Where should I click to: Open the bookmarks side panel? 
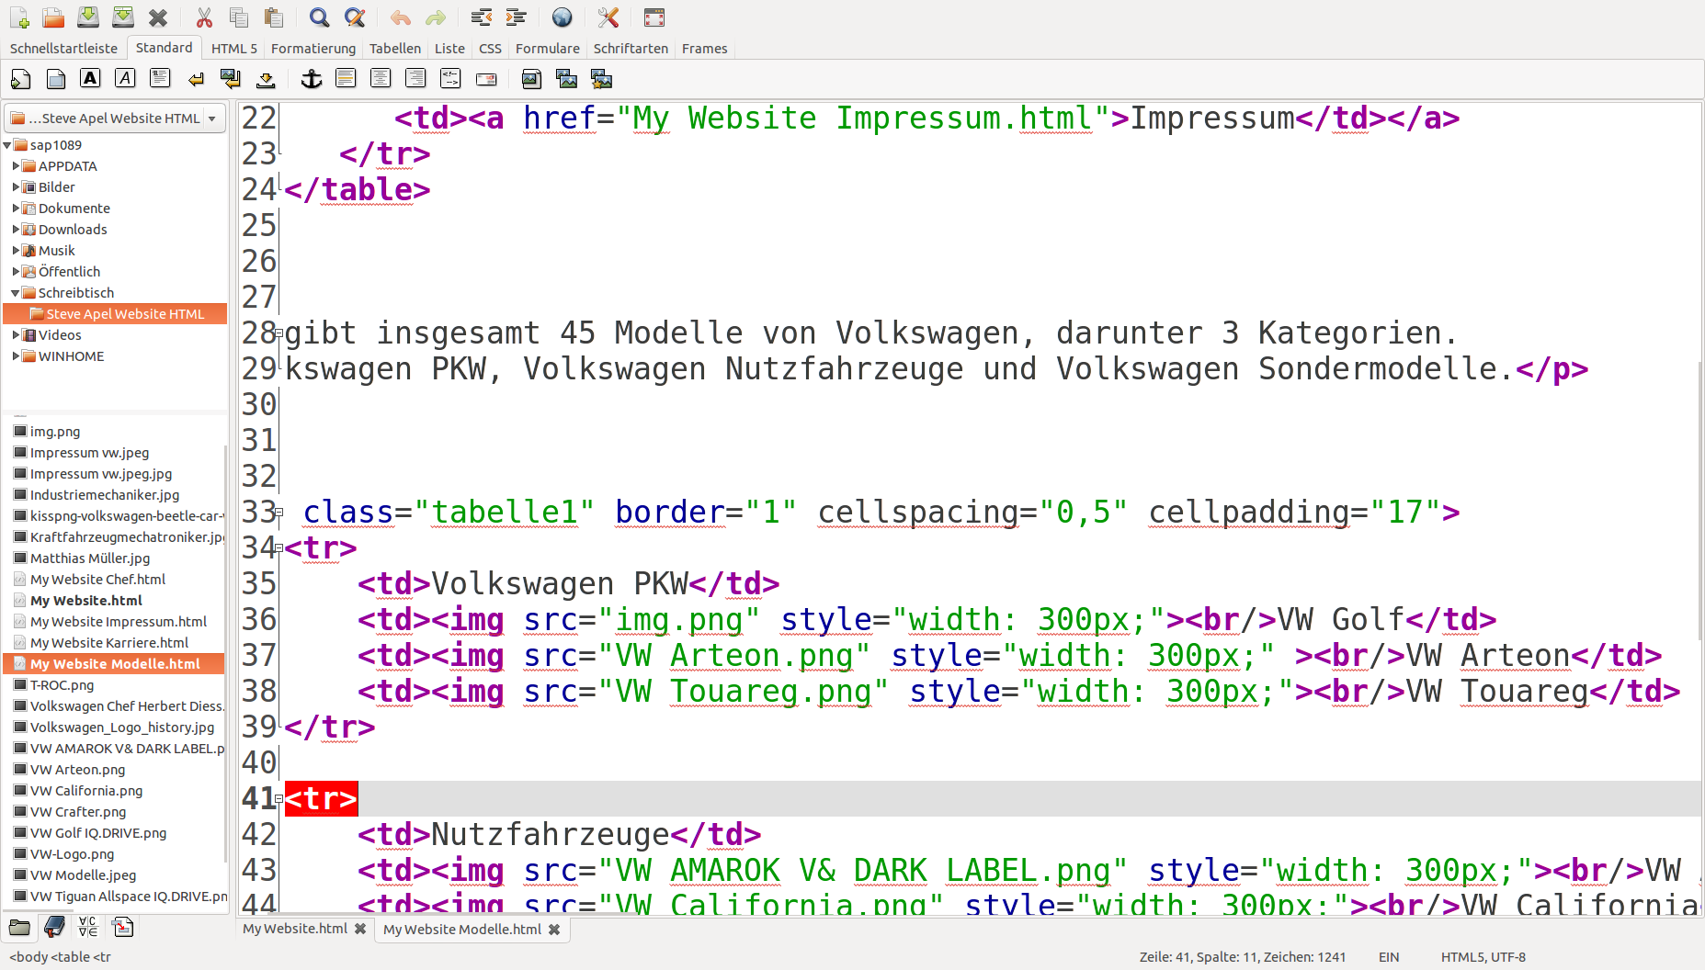(x=54, y=927)
